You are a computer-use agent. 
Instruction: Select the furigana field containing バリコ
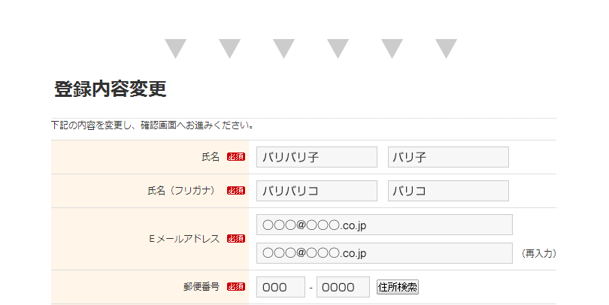[x=448, y=191]
